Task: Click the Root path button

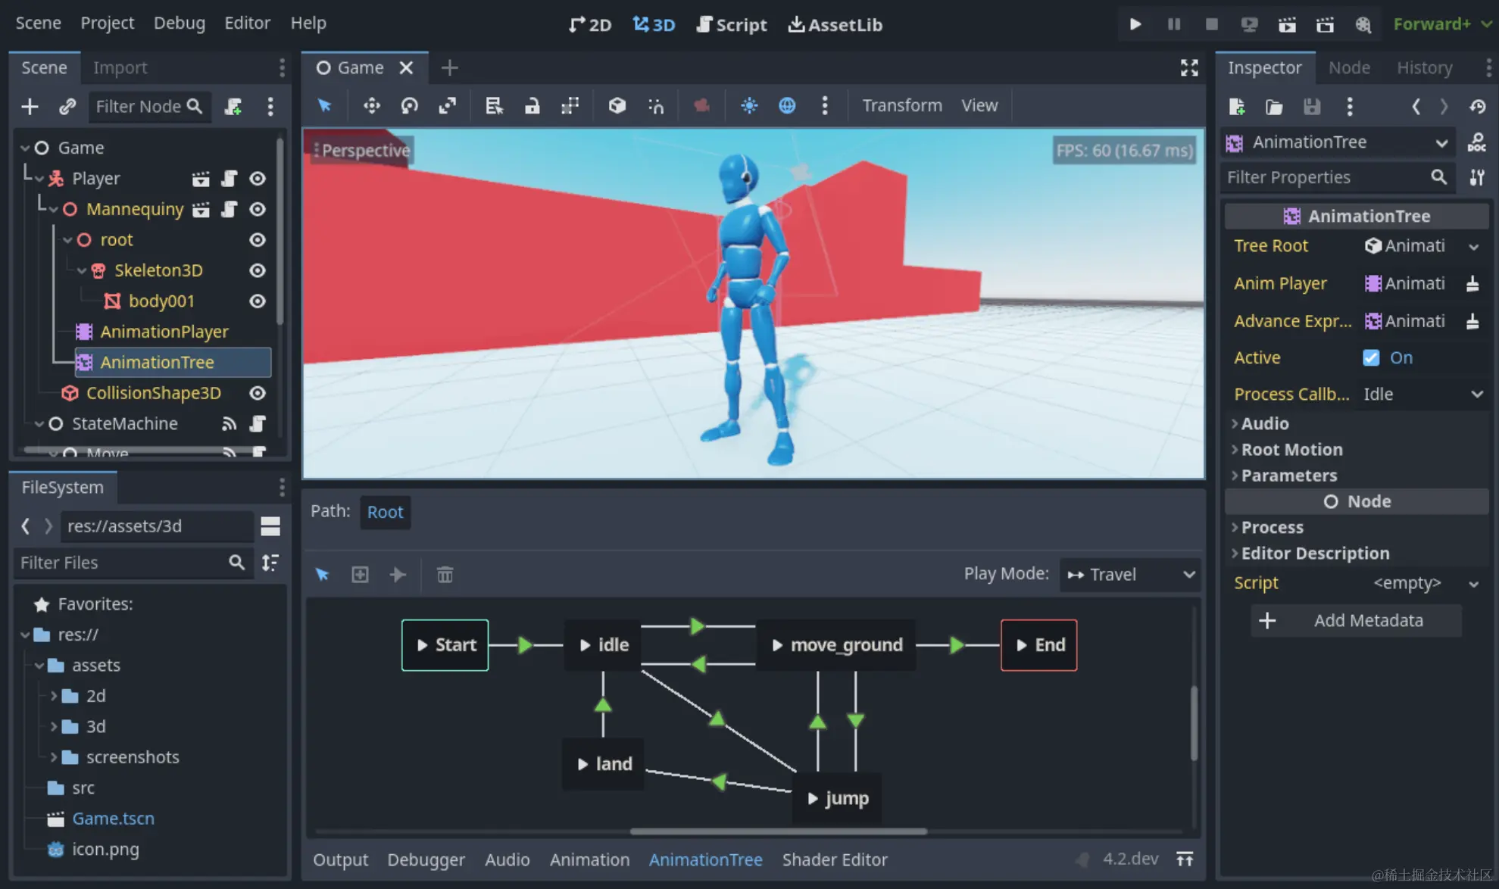Action: click(x=385, y=512)
